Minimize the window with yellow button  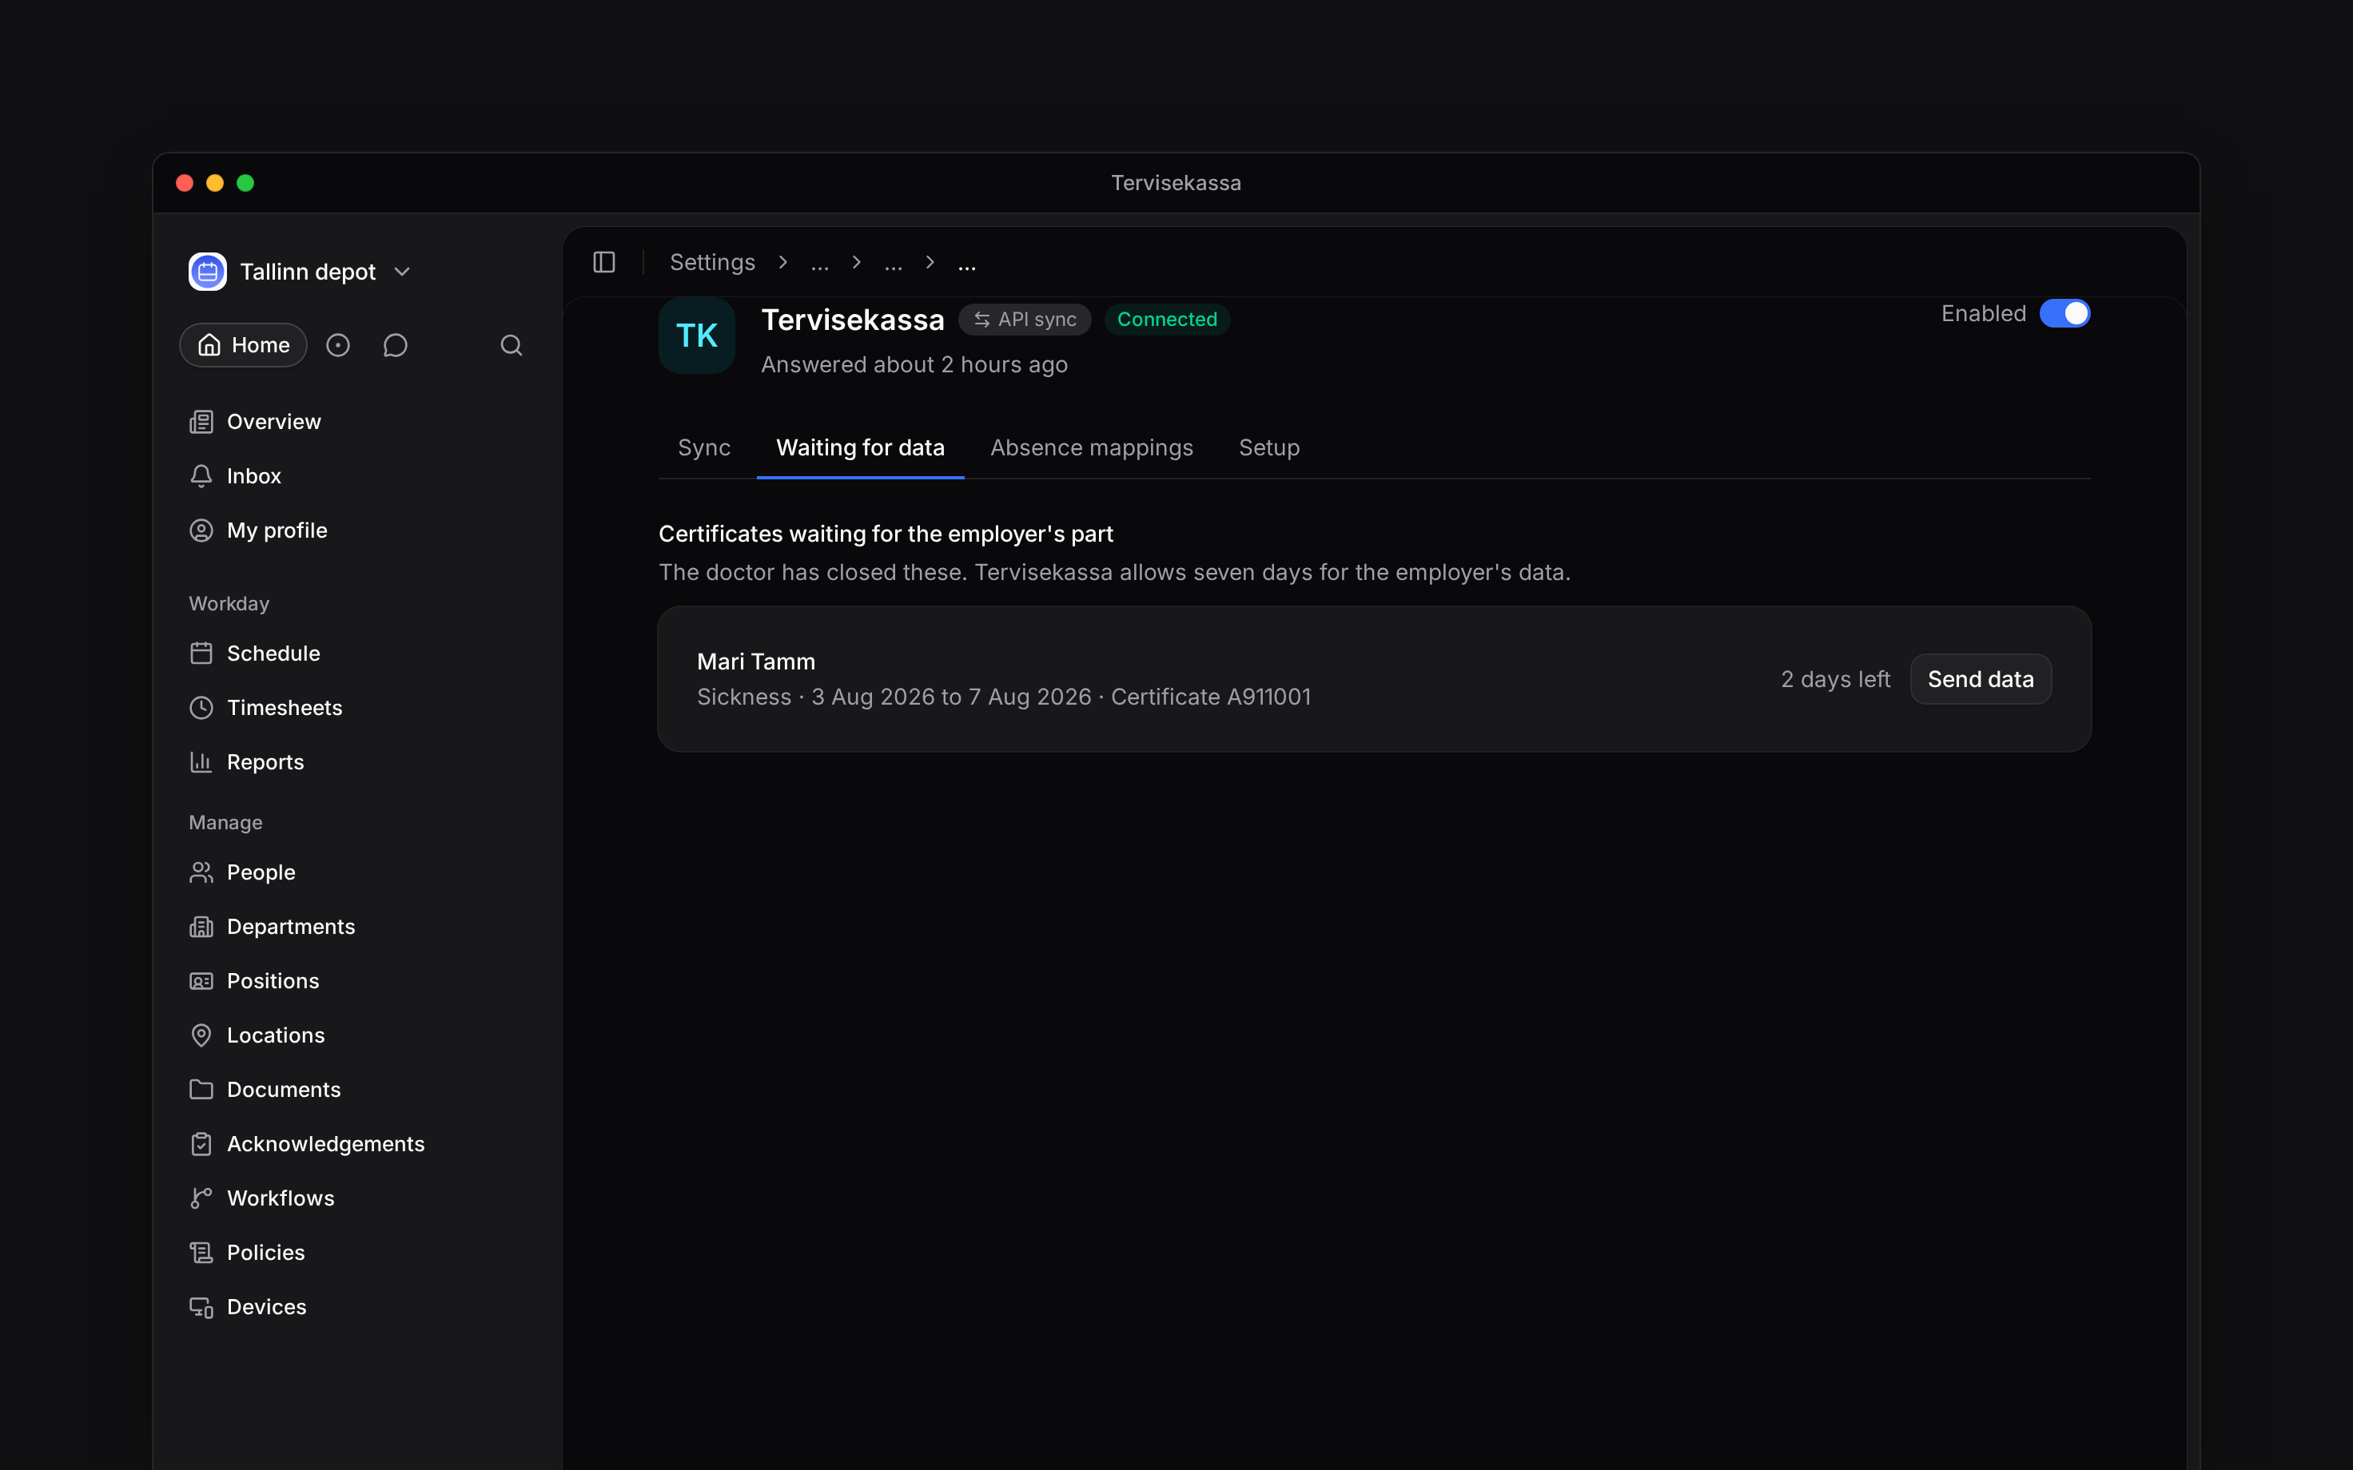(x=215, y=183)
